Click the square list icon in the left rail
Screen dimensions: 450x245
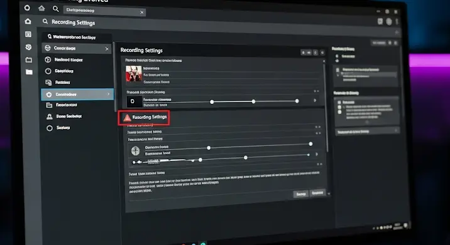click(28, 34)
